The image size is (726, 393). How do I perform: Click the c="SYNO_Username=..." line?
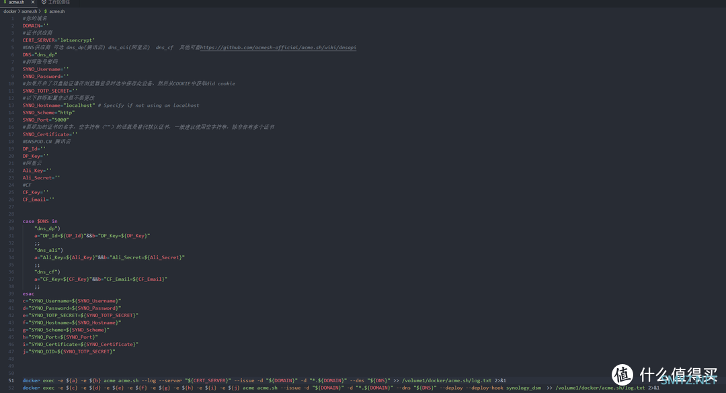pyautogui.click(x=72, y=301)
